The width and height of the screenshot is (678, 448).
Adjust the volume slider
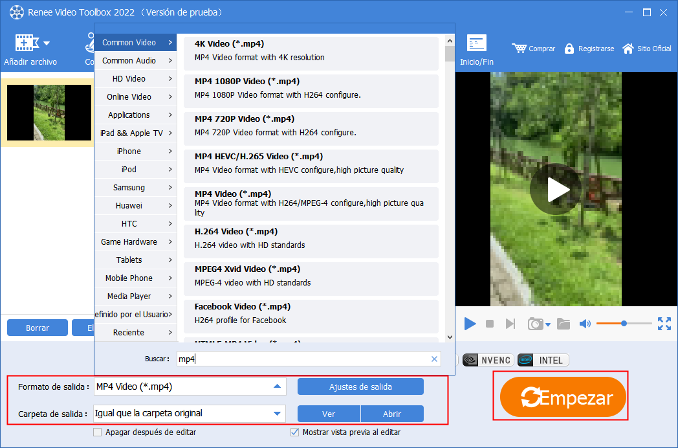[x=624, y=323]
